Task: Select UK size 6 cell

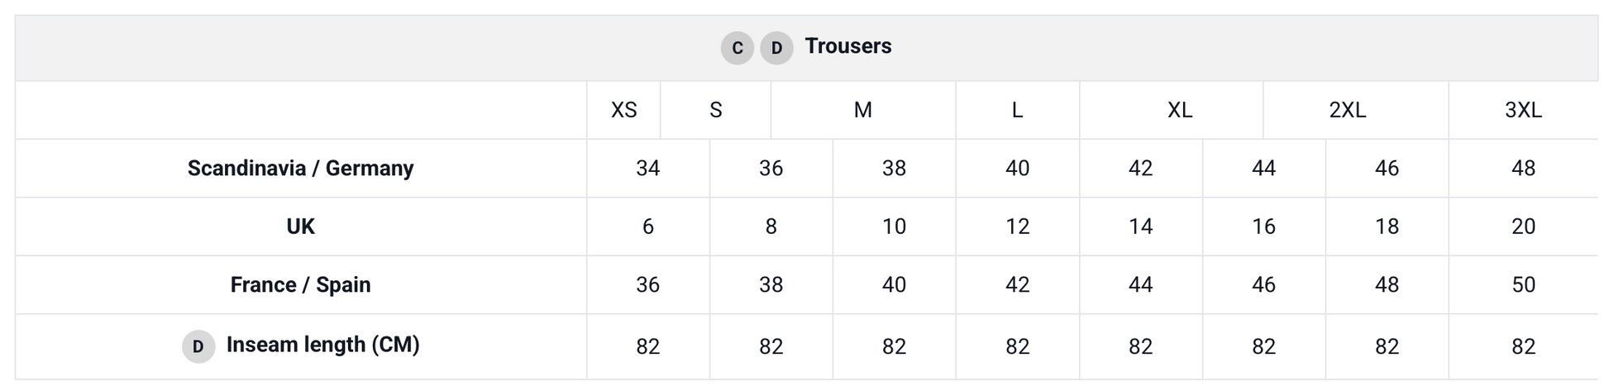Action: (647, 226)
